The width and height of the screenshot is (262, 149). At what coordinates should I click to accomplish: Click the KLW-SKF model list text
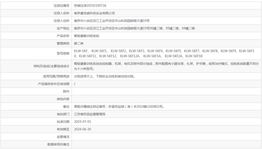click(x=164, y=53)
